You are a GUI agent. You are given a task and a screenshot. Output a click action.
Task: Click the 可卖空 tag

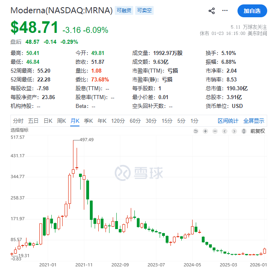[x=144, y=10]
